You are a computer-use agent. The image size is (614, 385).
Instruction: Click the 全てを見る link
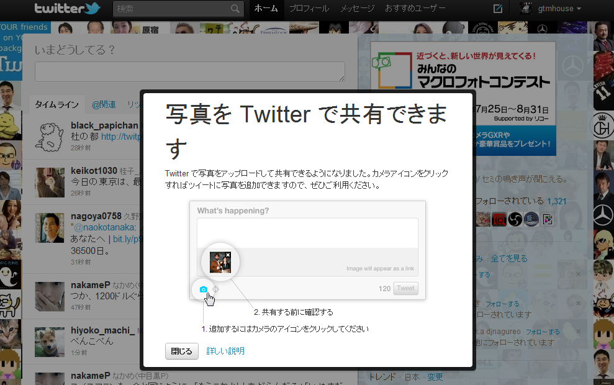coord(509,258)
